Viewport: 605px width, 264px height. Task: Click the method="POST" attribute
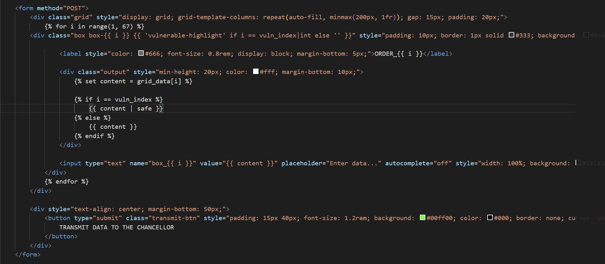click(x=61, y=8)
